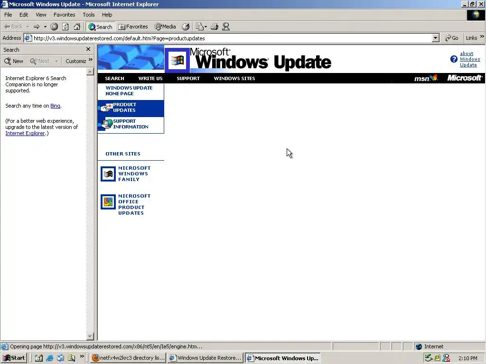Click the Product Updates hand icon
This screenshot has width=486, height=364.
(107, 108)
